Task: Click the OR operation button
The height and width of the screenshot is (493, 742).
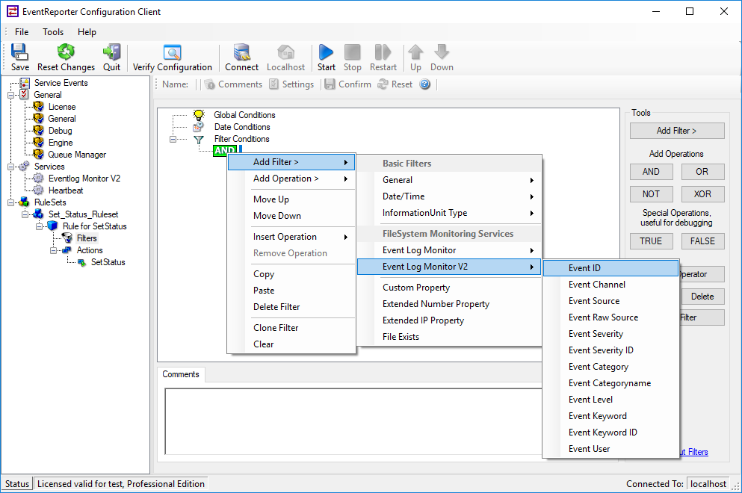Action: [x=702, y=172]
